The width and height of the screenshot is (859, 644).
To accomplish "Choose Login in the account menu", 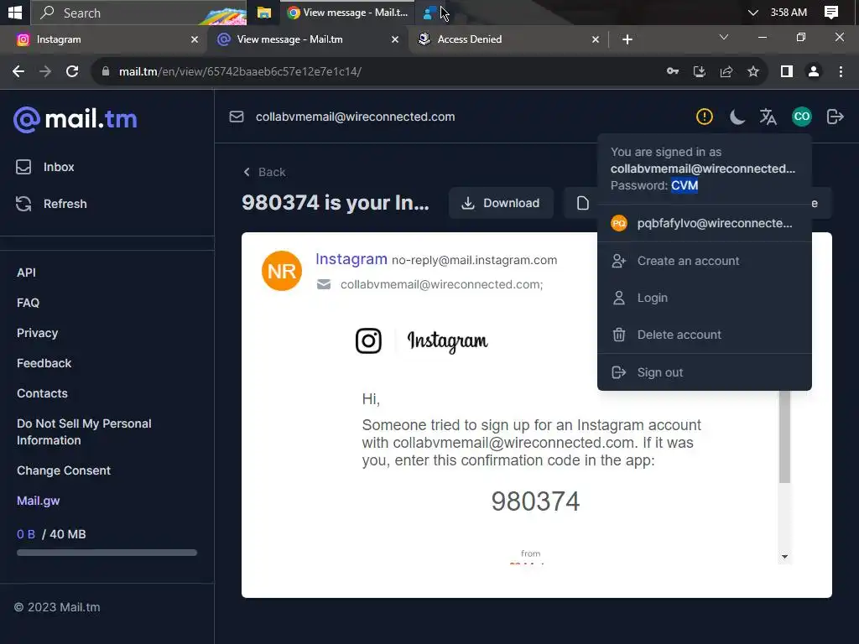I will tap(705, 298).
